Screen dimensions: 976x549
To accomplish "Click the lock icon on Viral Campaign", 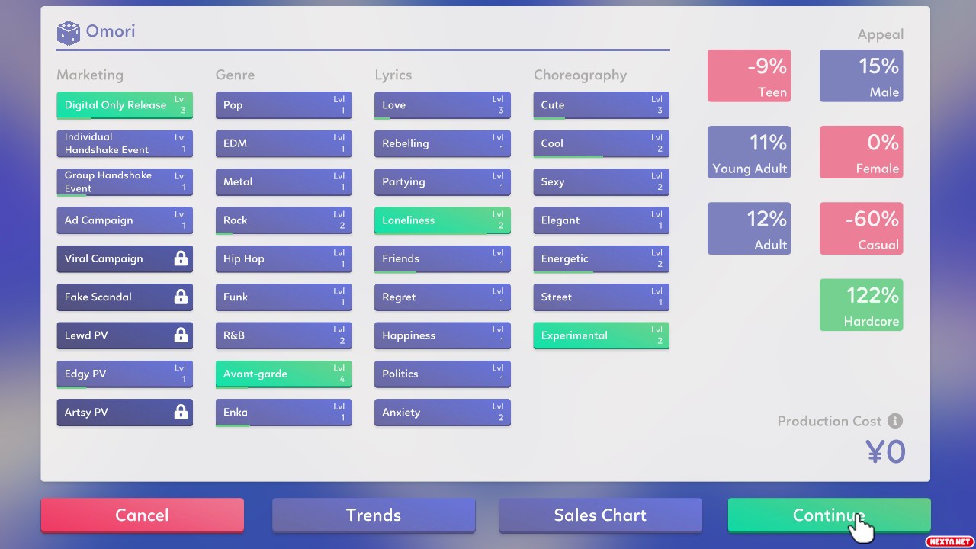I will 181,258.
